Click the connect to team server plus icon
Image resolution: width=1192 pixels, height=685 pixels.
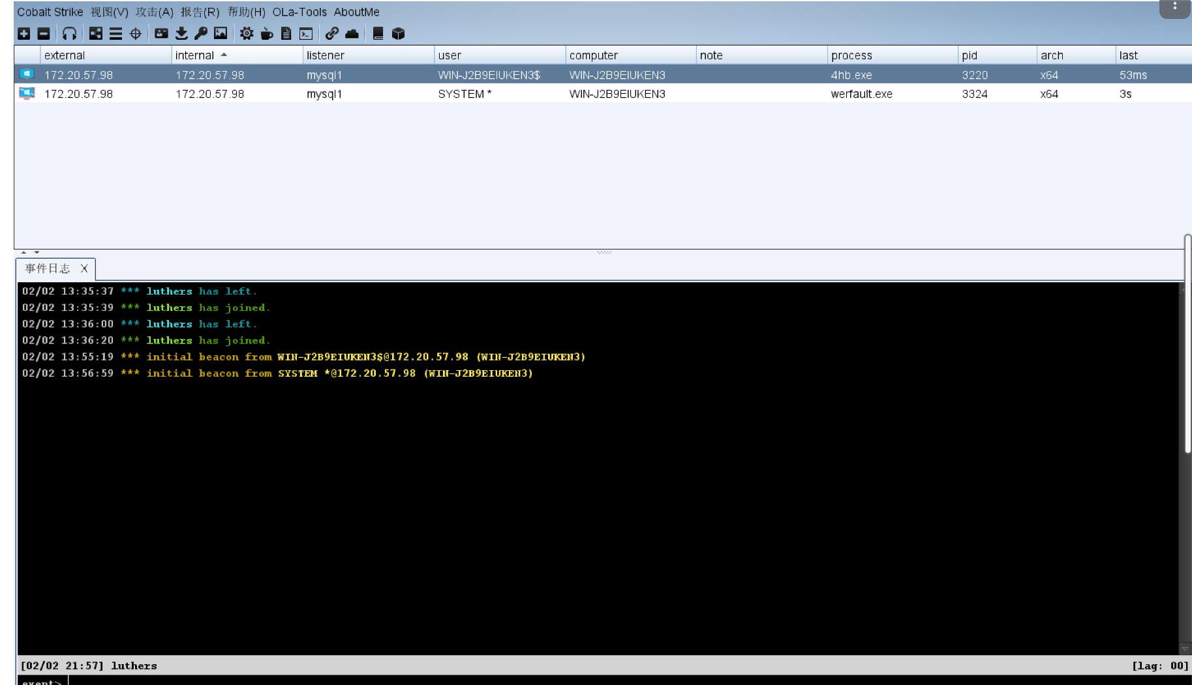[24, 33]
